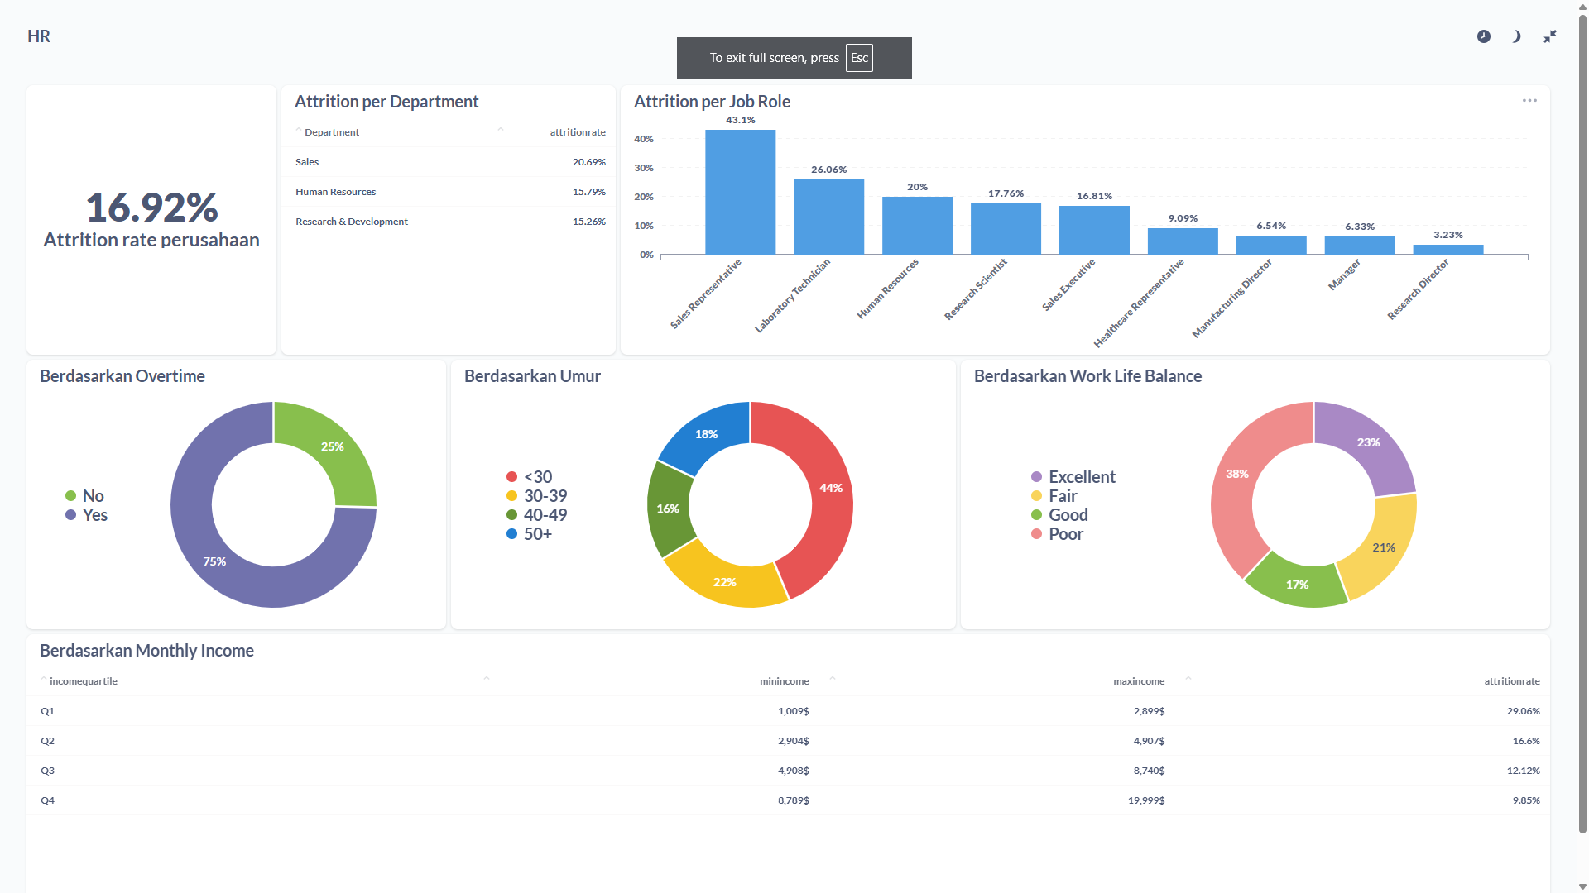Click the page vertical scrollbar
The height and width of the screenshot is (893, 1589).
click(1582, 413)
